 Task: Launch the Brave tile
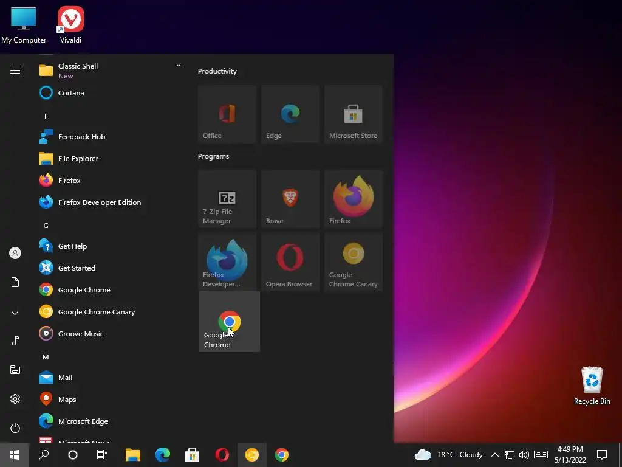pyautogui.click(x=290, y=199)
